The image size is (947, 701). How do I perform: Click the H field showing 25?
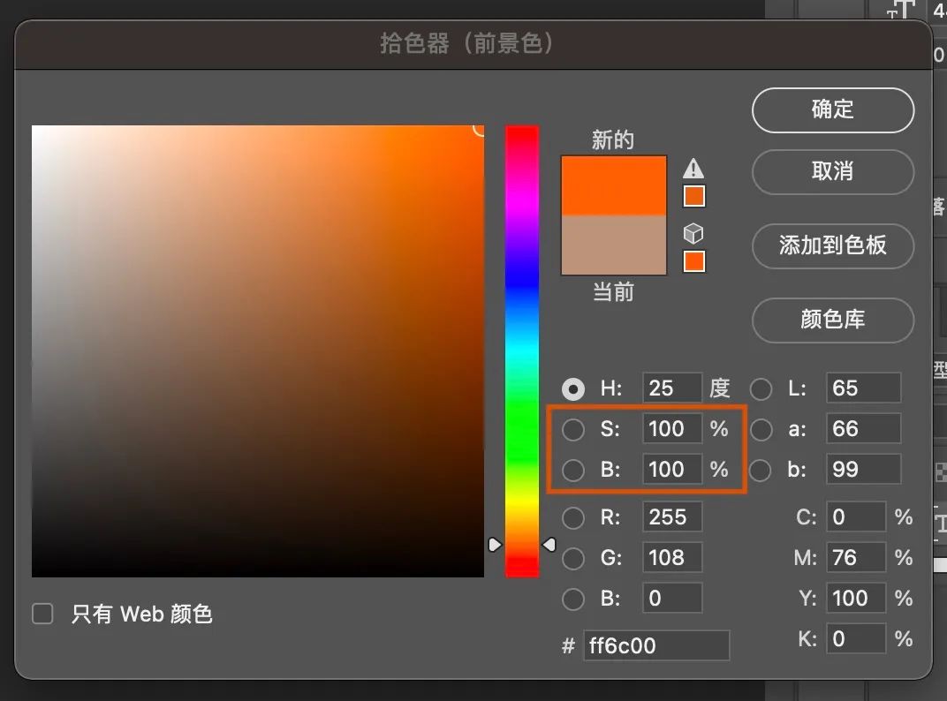(672, 388)
